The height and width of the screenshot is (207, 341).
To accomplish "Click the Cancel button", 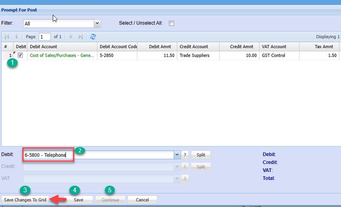I will tap(142, 200).
